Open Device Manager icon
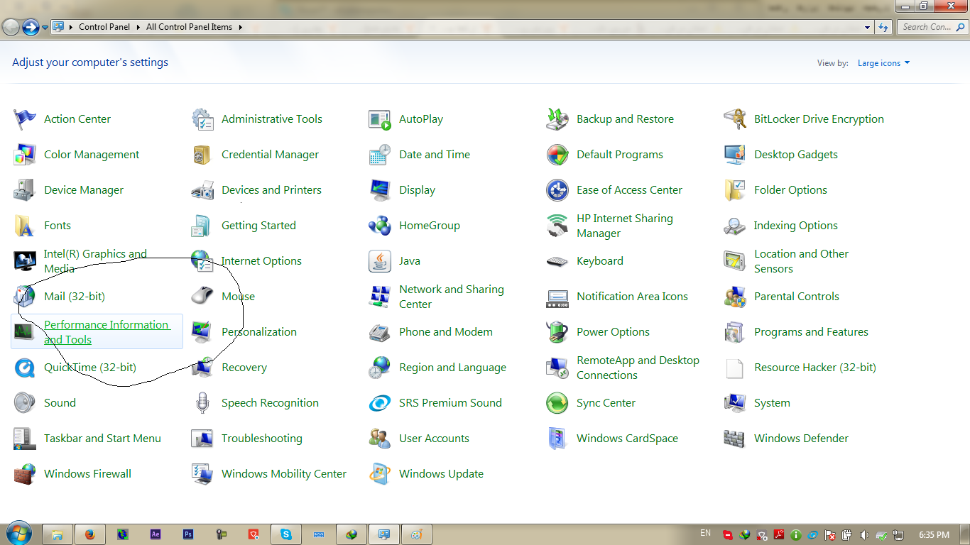Screen dimensions: 970x545 25,190
